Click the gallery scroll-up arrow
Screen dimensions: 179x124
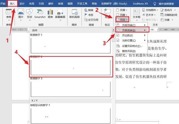point(113,30)
